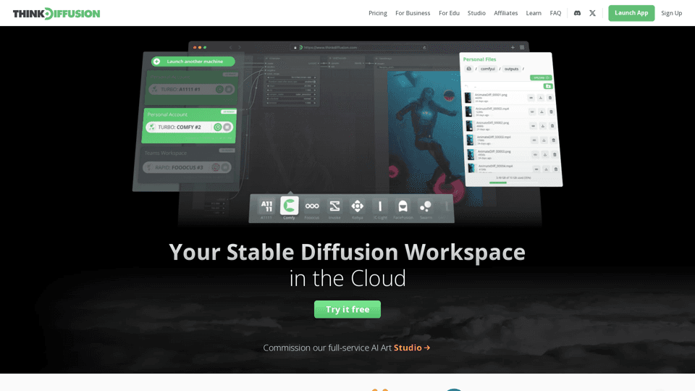Image resolution: width=695 pixels, height=391 pixels.
Task: Select the FaceFusion app icon in the dock
Action: (x=403, y=206)
